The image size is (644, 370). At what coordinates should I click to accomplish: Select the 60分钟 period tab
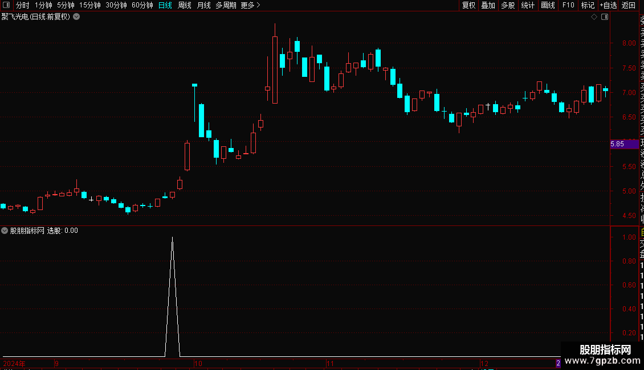pyautogui.click(x=142, y=5)
